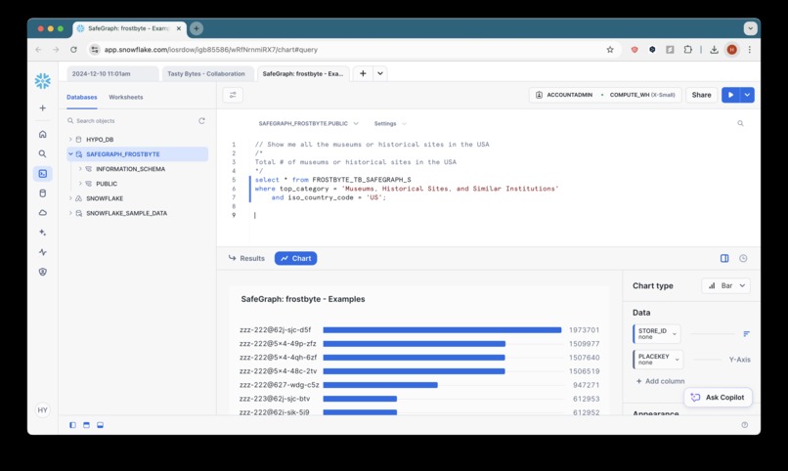Image resolution: width=788 pixels, height=471 pixels.
Task: Open ACCOUNTADMIN role and warehouse selector
Action: point(605,95)
